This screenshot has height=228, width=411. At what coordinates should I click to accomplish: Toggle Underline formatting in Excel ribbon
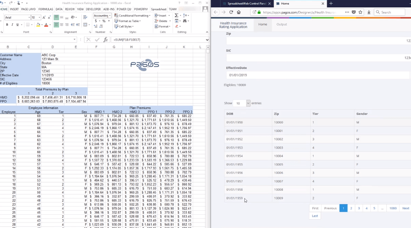(x=17, y=25)
